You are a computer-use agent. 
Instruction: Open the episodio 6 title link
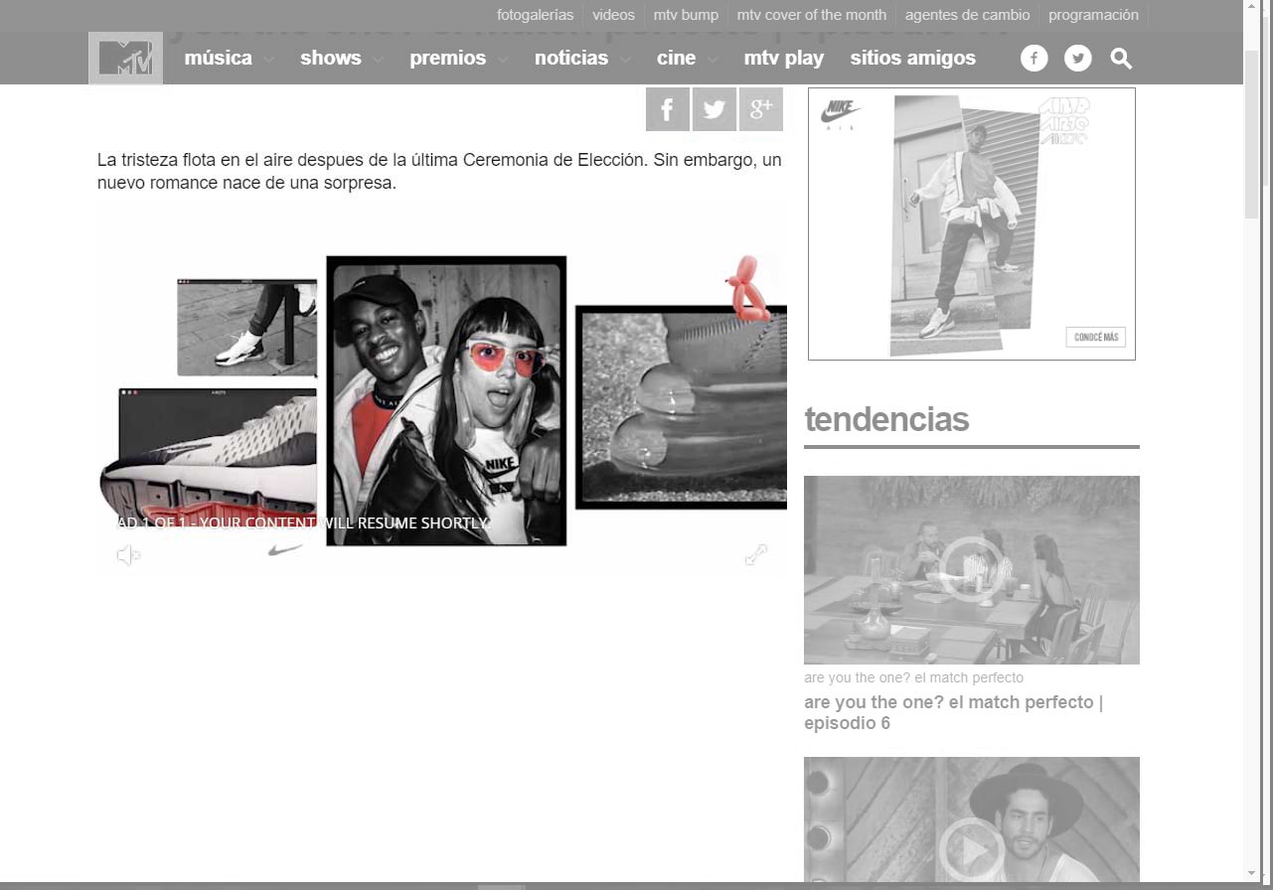(952, 712)
